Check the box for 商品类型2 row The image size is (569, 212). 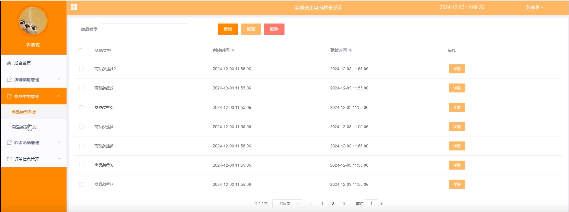tap(81, 88)
